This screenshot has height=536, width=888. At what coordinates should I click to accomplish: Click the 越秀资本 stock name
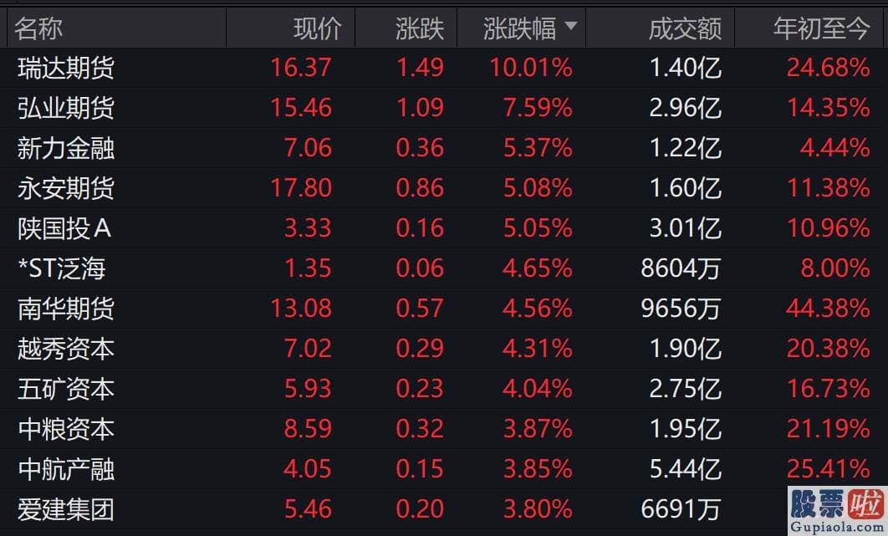(x=66, y=349)
